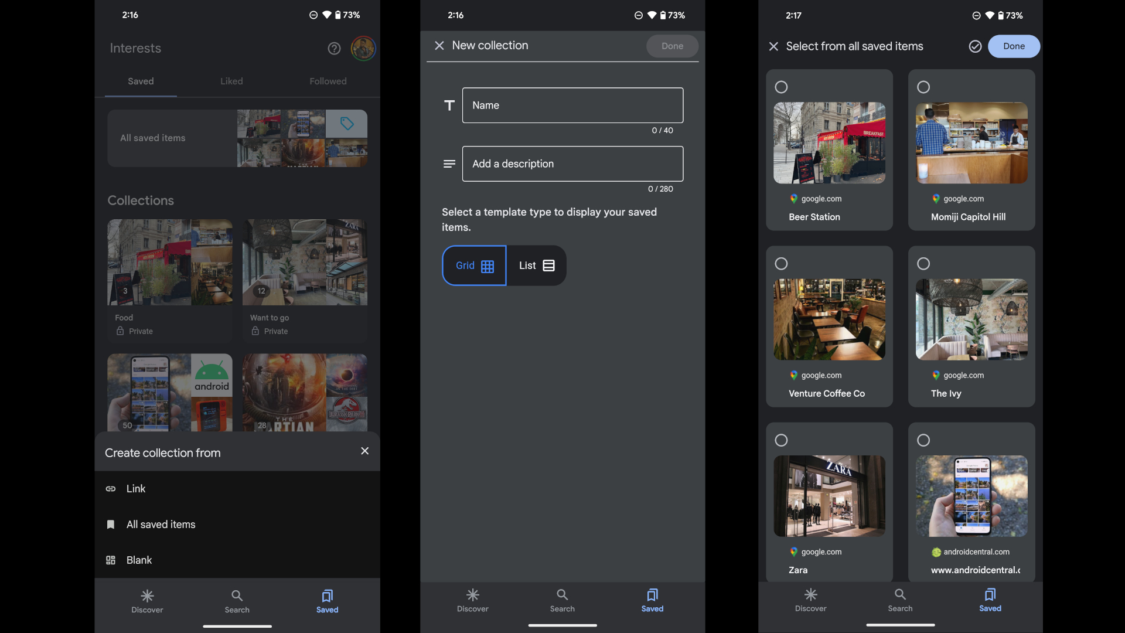The image size is (1125, 633).
Task: Click the Grid layout template icon
Action: tap(488, 265)
